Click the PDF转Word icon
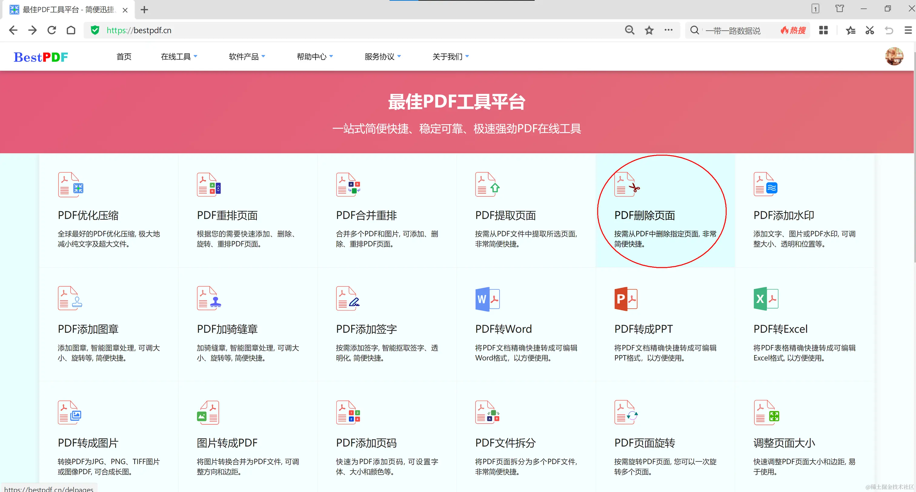The height and width of the screenshot is (492, 916). (487, 299)
